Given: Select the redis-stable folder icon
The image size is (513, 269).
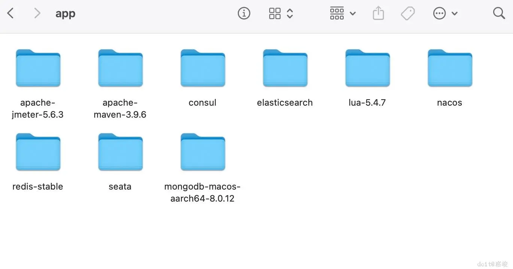Looking at the screenshot, I should 38,152.
